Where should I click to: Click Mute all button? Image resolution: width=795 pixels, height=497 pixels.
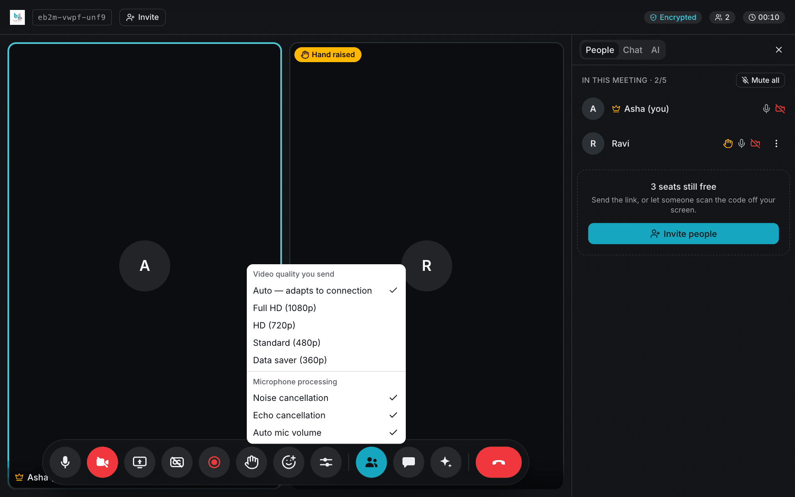[x=760, y=80]
